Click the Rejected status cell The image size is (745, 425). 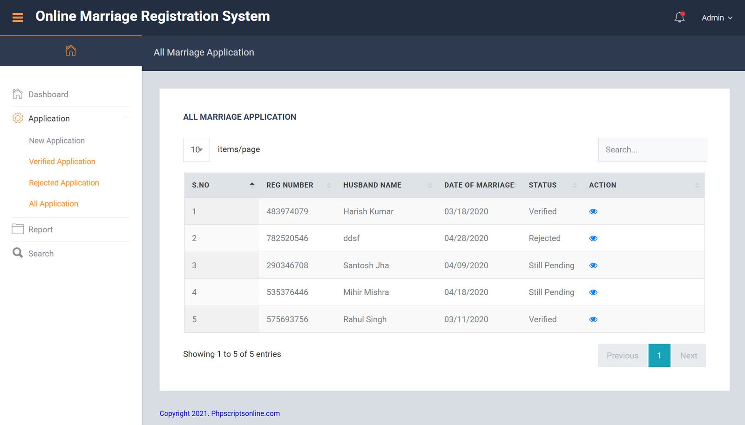[545, 238]
